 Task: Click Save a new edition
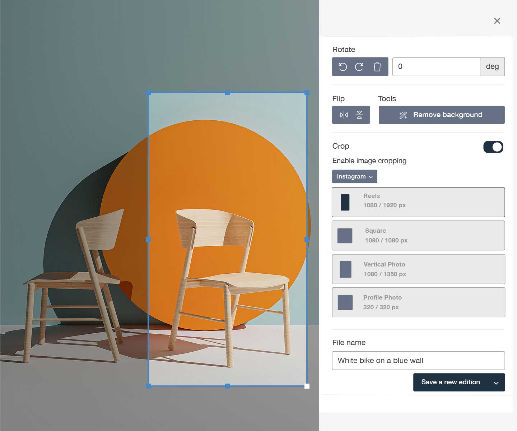tap(450, 382)
